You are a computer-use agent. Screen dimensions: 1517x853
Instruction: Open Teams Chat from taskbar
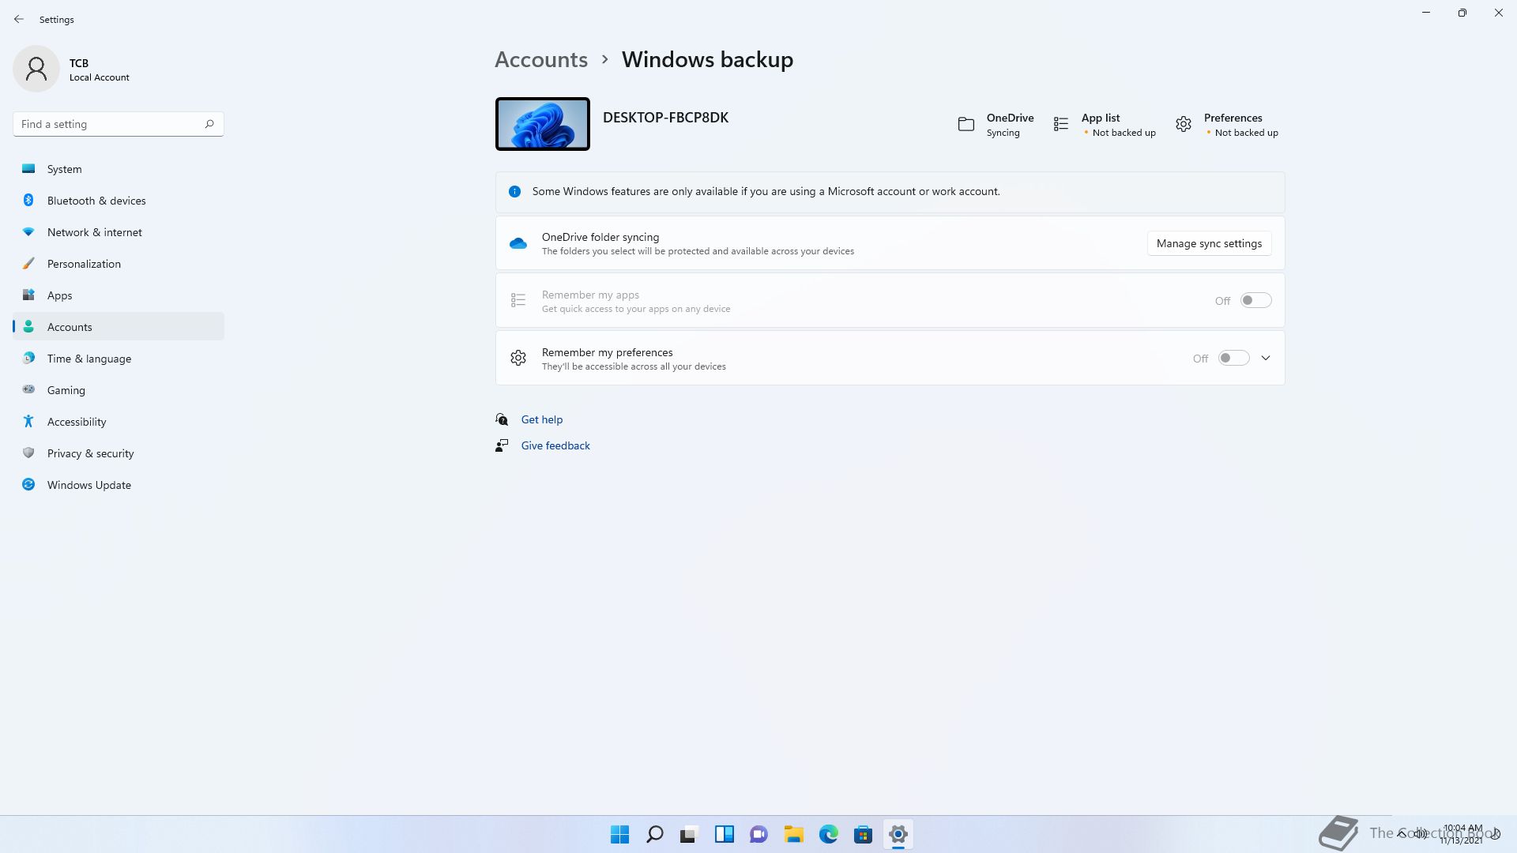[x=758, y=834]
